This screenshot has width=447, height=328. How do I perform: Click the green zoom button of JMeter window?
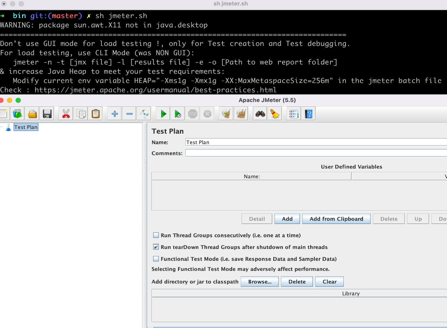pos(18,100)
